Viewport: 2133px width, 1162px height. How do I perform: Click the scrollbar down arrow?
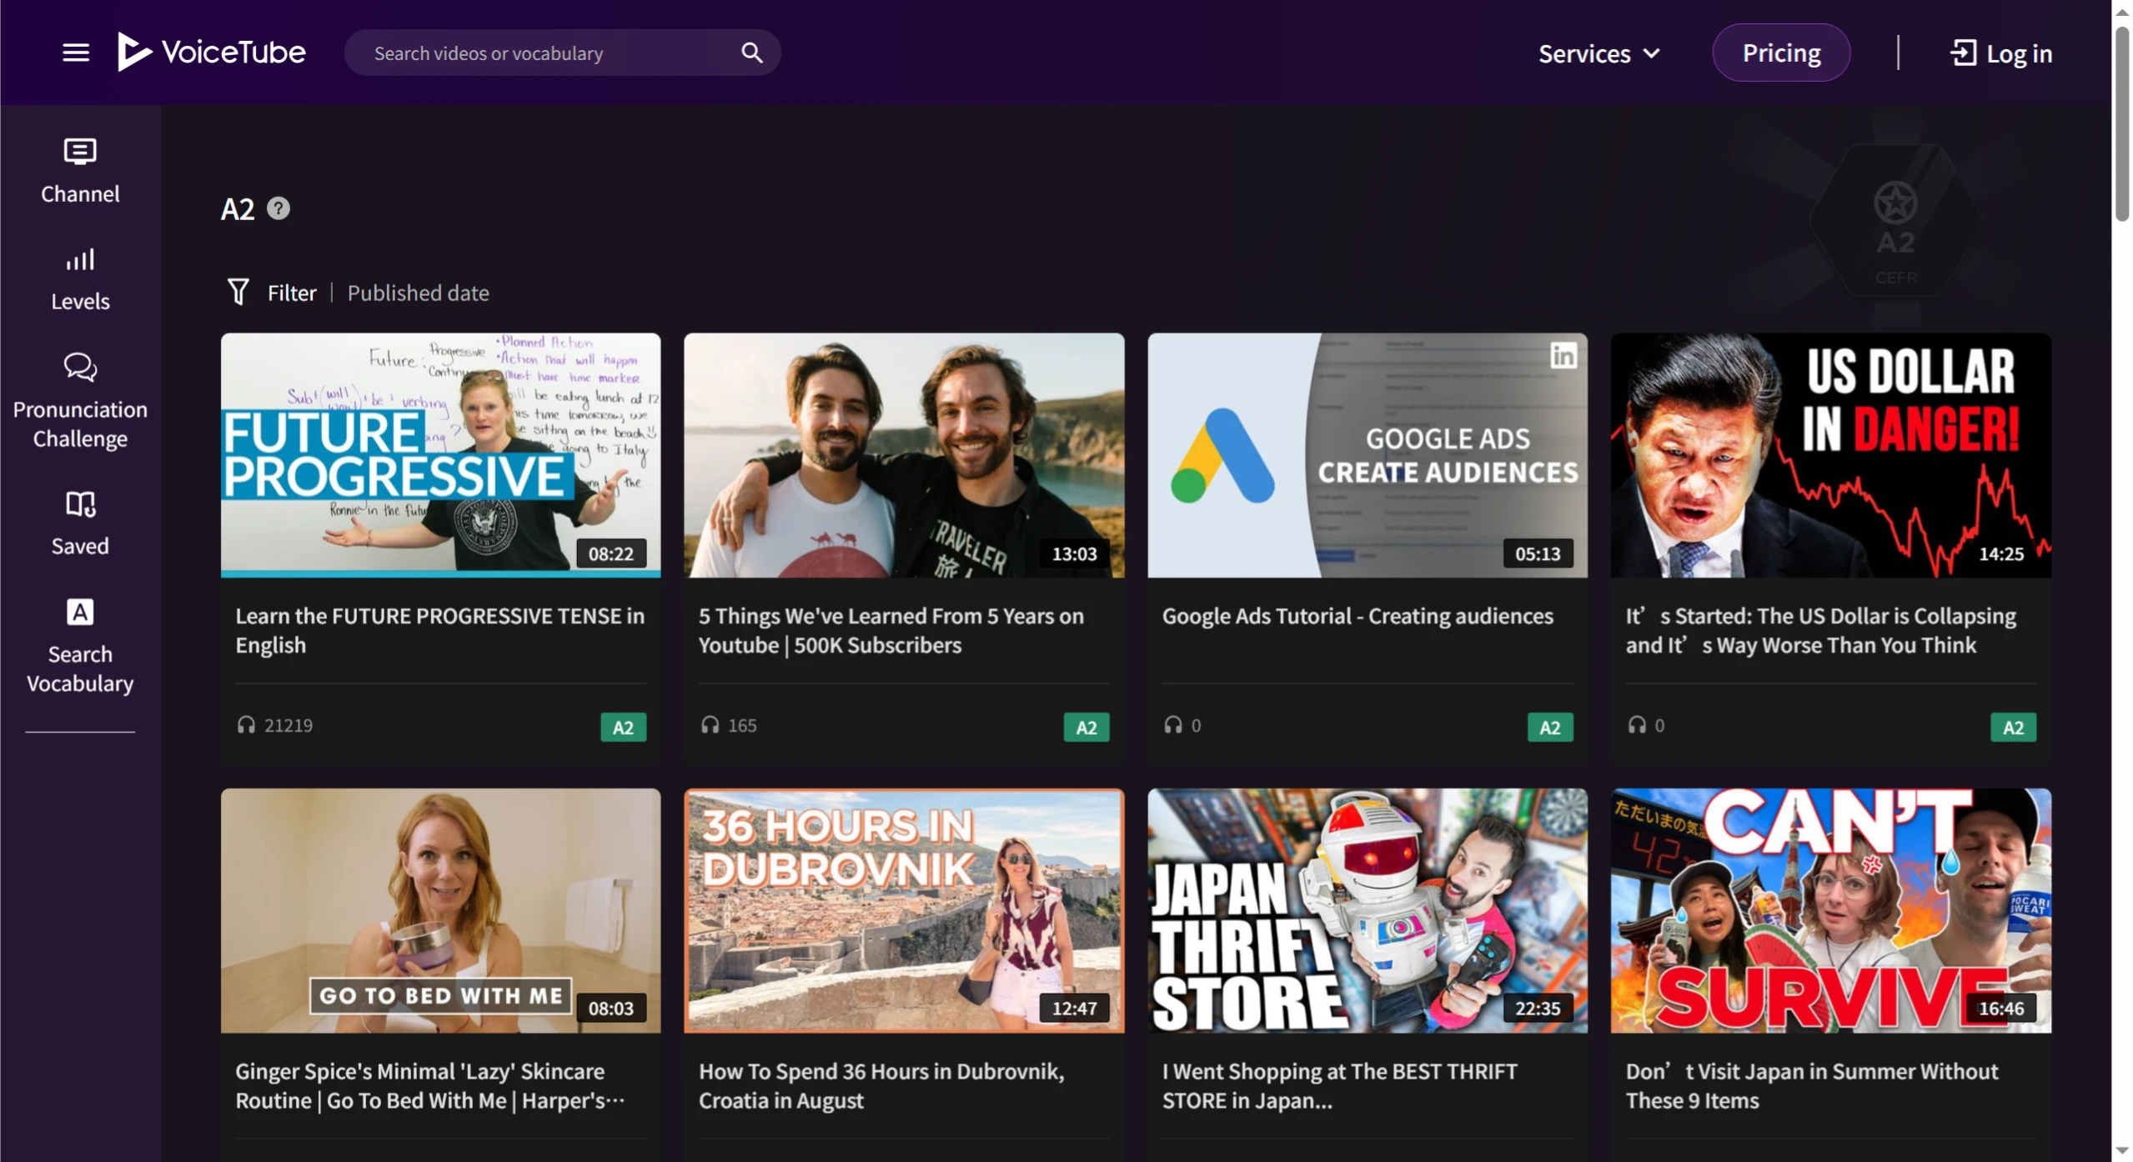click(x=2122, y=1151)
